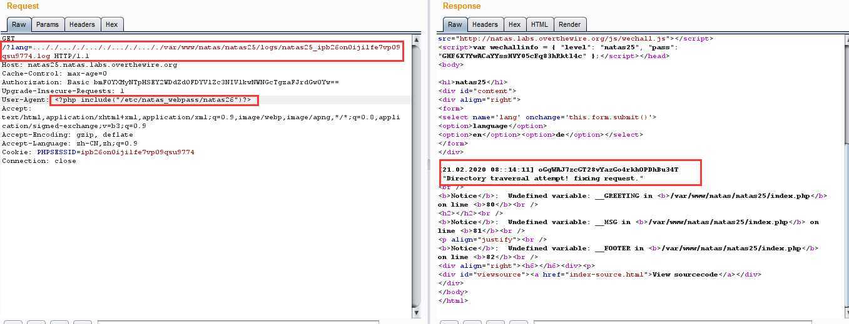Click the Request pane scroll-up arrow
This screenshot has width=849, height=324.
417,39
